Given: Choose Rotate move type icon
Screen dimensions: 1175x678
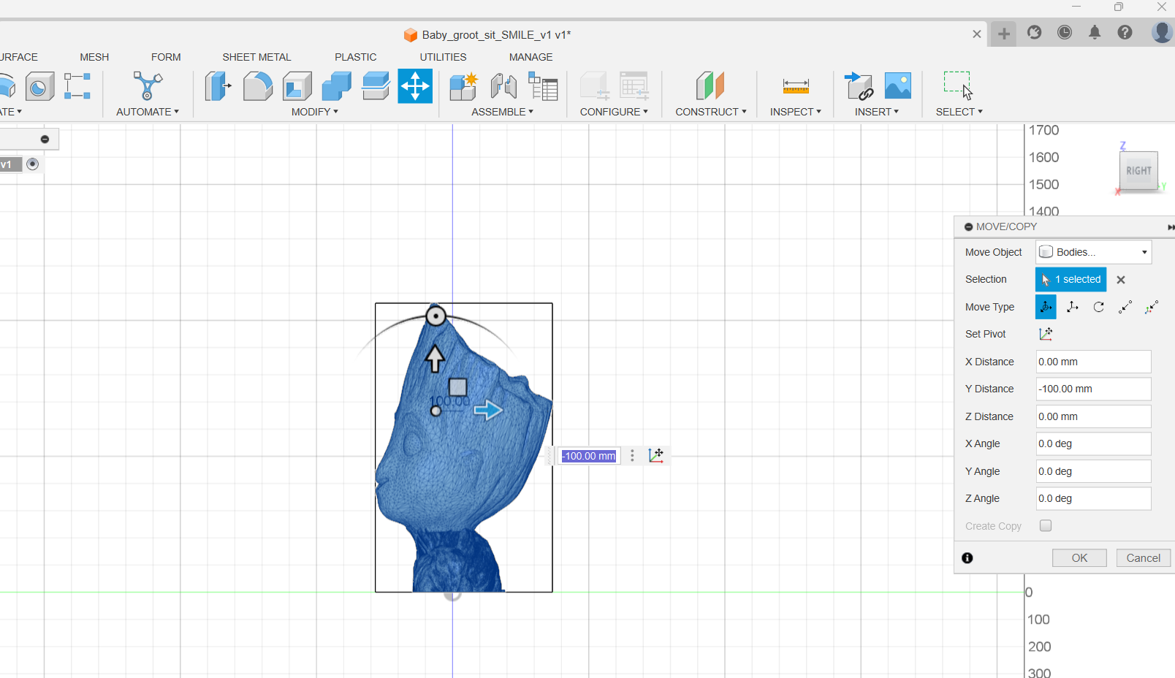Looking at the screenshot, I should point(1099,307).
